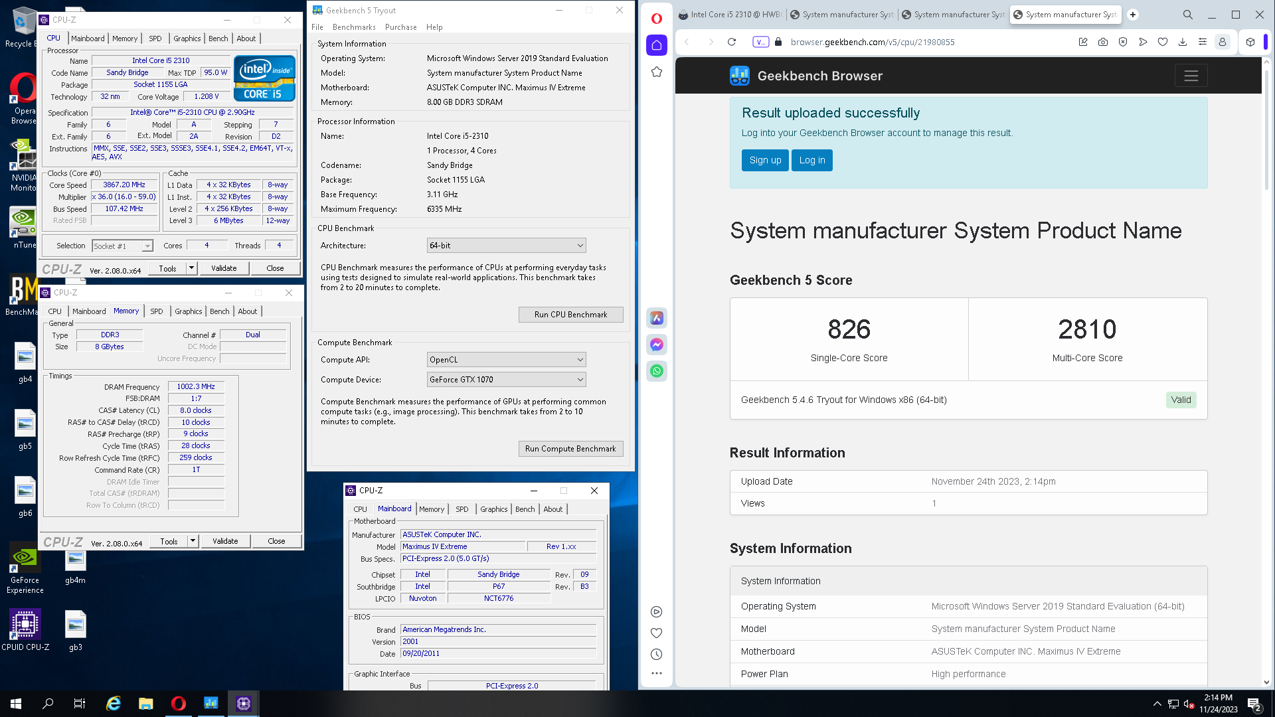Open the profile account icon

pyautogui.click(x=1222, y=42)
